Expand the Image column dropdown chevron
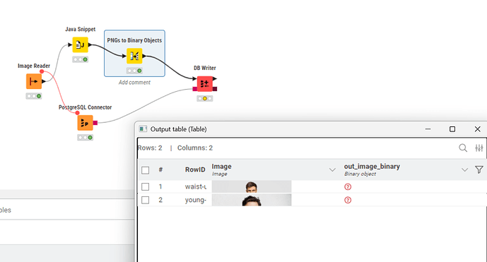The width and height of the screenshot is (487, 262). pos(332,169)
